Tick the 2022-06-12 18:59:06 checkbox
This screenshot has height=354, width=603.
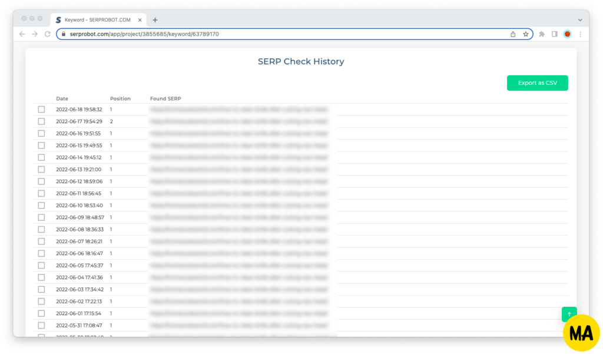(x=42, y=181)
